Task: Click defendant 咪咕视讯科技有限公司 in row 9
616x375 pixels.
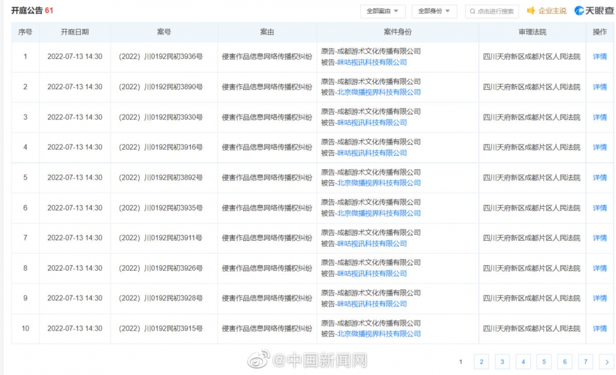Action: pyautogui.click(x=371, y=304)
